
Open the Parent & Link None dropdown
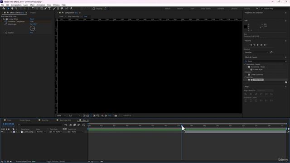77,132
